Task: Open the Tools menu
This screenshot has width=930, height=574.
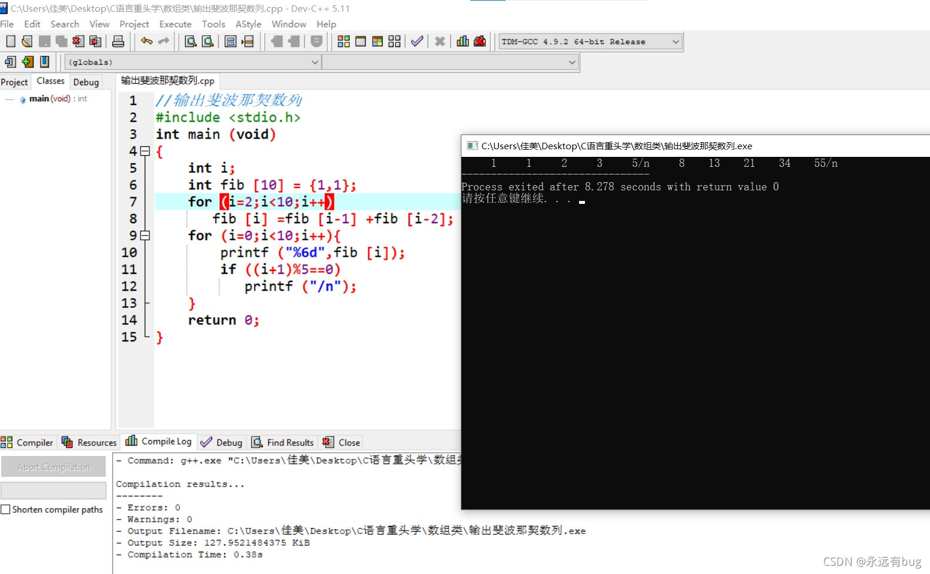Action: pyautogui.click(x=213, y=24)
